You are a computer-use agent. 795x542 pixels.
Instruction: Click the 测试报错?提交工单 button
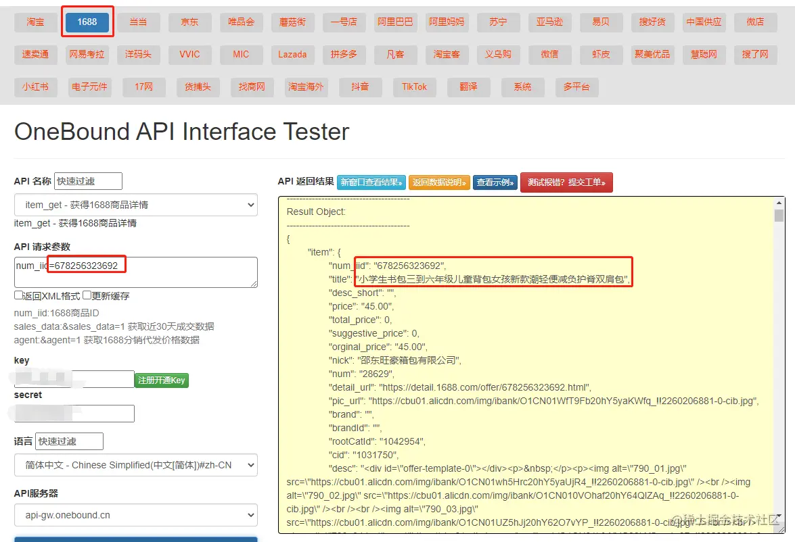click(x=566, y=182)
